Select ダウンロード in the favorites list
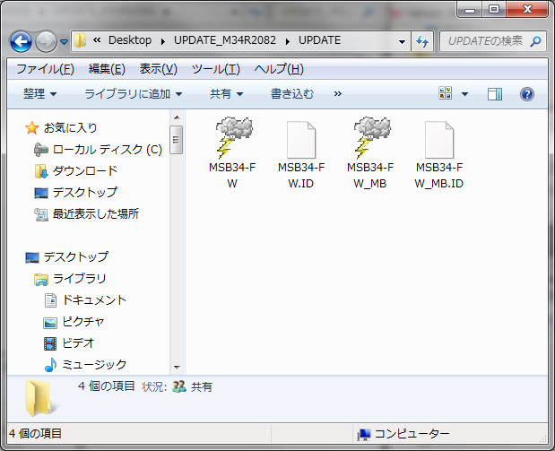 coord(84,170)
